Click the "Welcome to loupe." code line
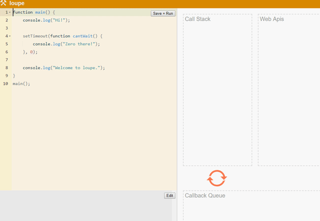This screenshot has width=320, height=221. coord(64,68)
